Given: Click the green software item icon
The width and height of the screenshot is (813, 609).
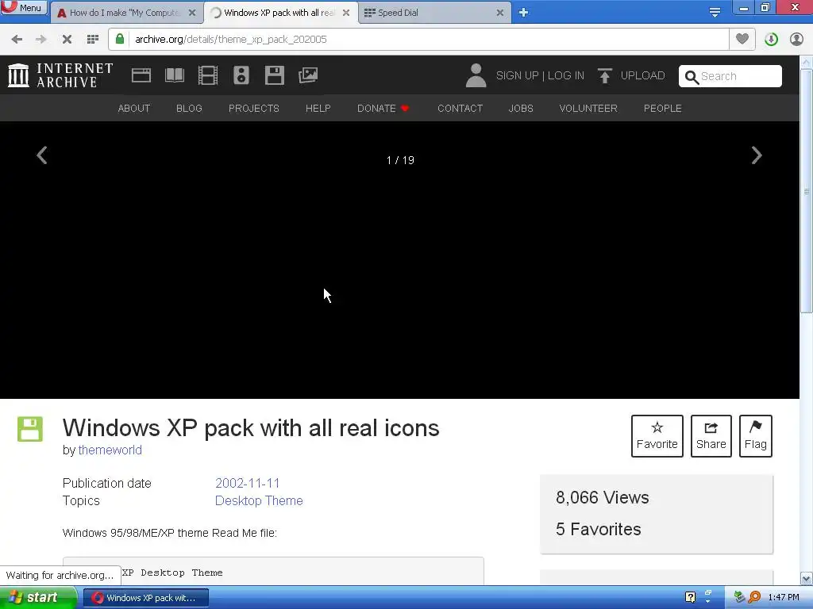Looking at the screenshot, I should (30, 429).
